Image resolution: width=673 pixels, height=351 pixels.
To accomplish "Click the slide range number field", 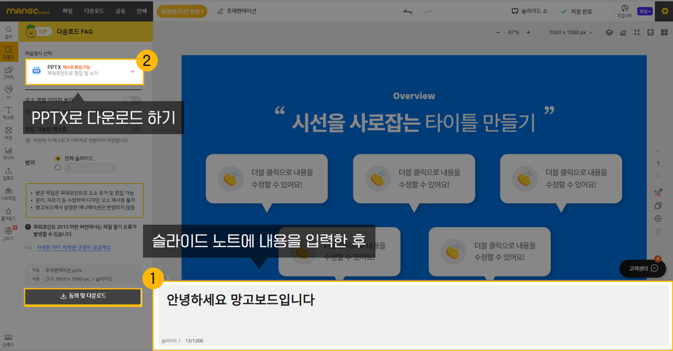I will (90, 167).
